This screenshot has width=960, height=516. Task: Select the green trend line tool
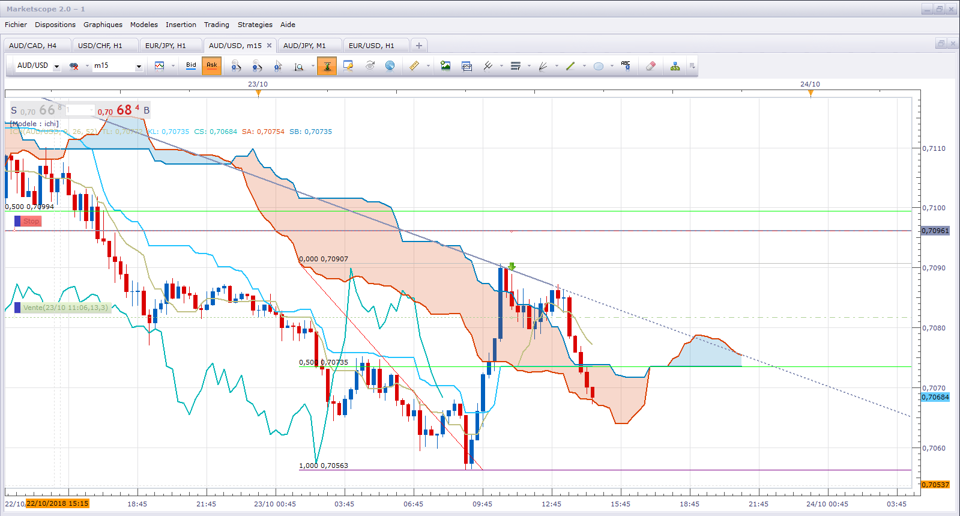570,66
